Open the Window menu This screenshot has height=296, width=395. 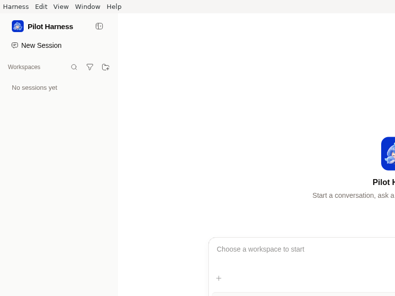88,6
